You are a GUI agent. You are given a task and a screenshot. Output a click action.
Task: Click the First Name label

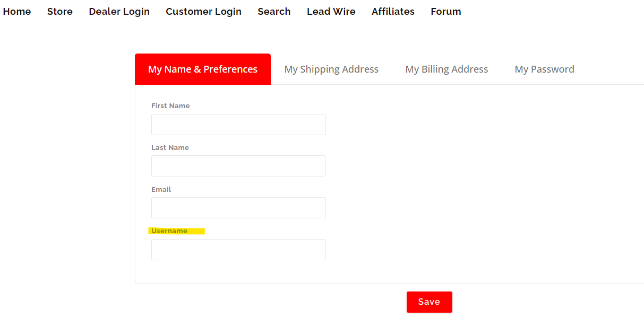(170, 106)
